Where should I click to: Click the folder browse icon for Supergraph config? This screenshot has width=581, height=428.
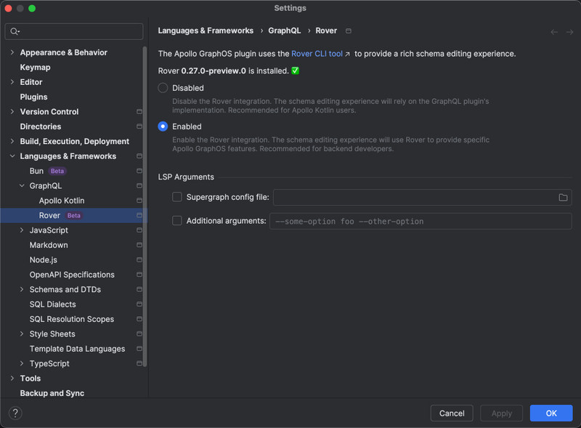(x=563, y=198)
